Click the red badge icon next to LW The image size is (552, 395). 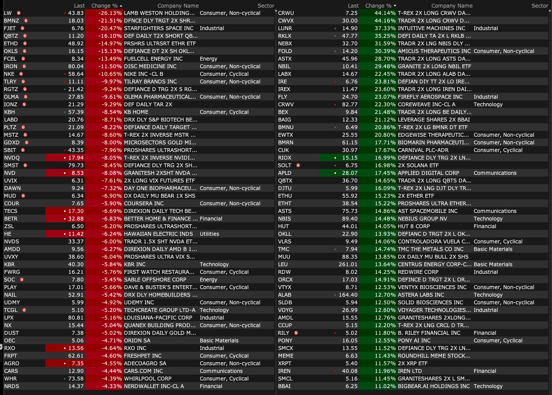[x=19, y=13]
